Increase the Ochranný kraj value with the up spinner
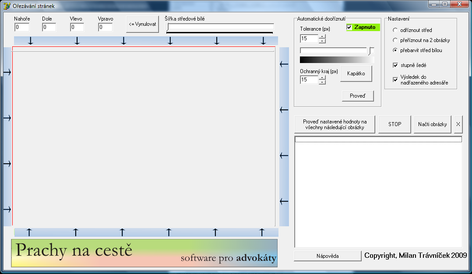Screen dimensions: 472x274 tap(322, 77)
